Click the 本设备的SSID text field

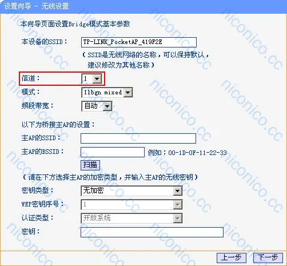pos(139,42)
